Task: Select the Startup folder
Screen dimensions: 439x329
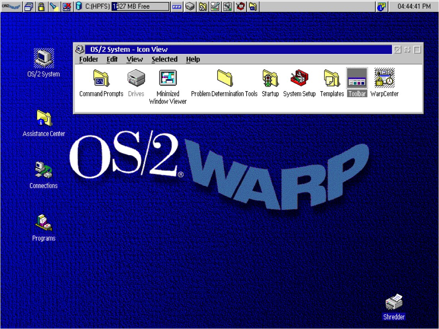Action: click(x=270, y=83)
